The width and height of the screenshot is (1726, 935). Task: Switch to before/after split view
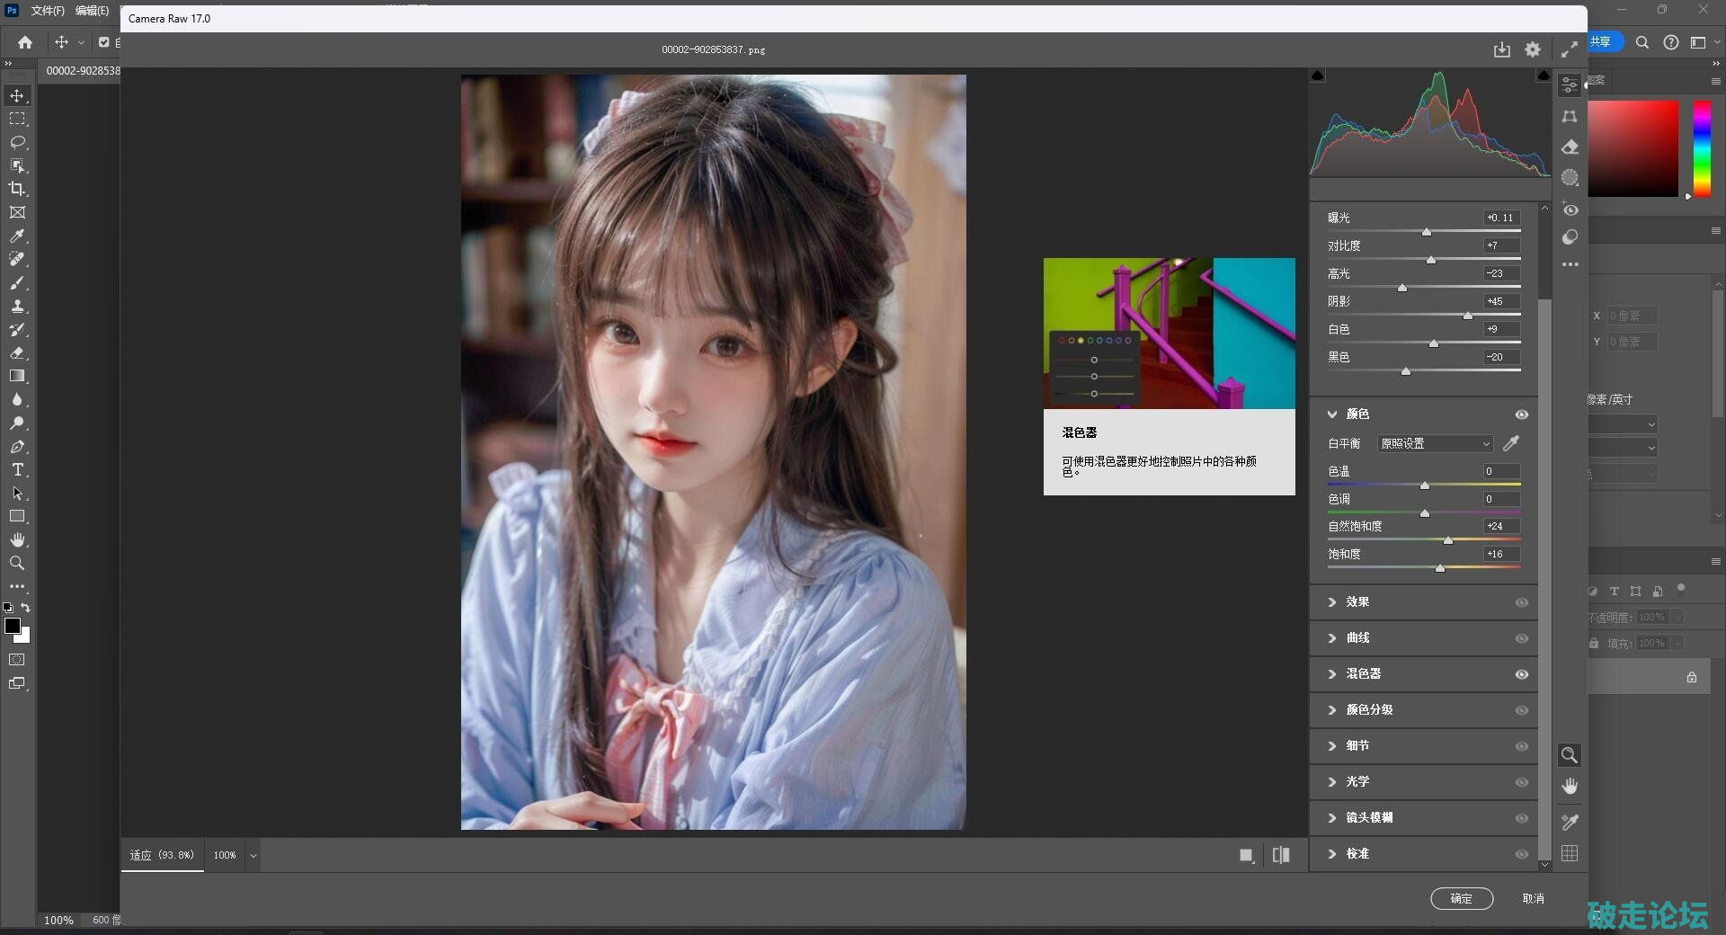[1281, 855]
